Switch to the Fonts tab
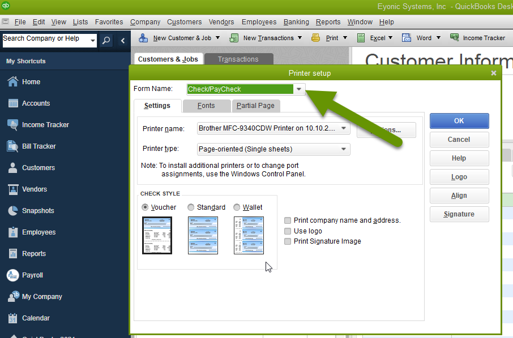Screen dimensions: 513x338 tap(206, 106)
